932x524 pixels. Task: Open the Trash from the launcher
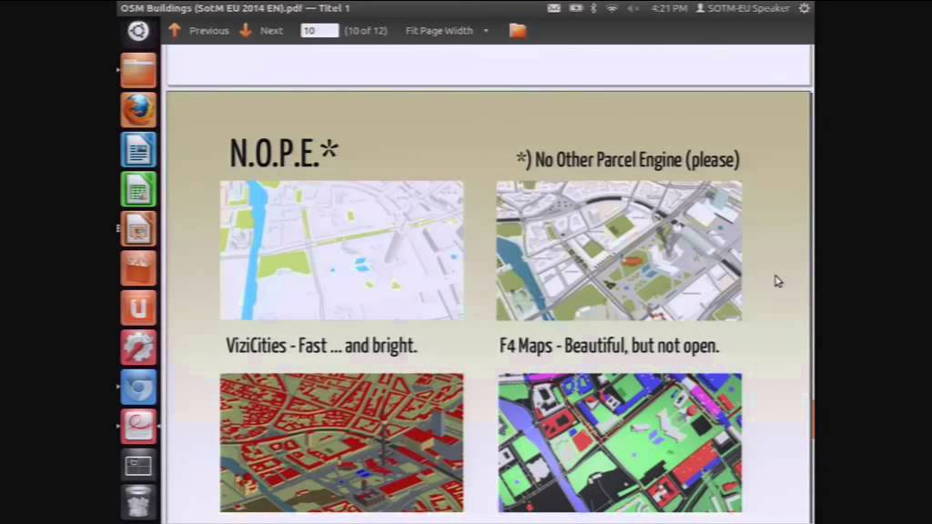coord(138,502)
